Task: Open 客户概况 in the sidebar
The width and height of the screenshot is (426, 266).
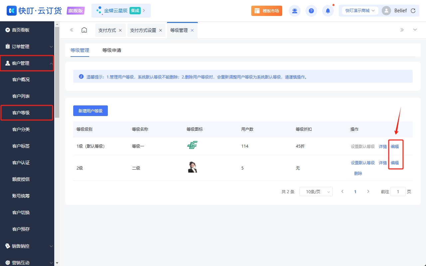Action: click(27, 79)
